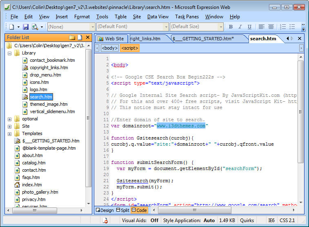309x227 pixels.
Task: Click the New document icon
Action: pyautogui.click(x=12, y=27)
